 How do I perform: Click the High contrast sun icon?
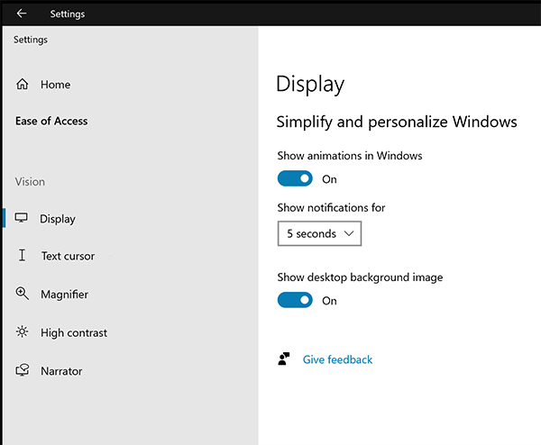(22, 331)
